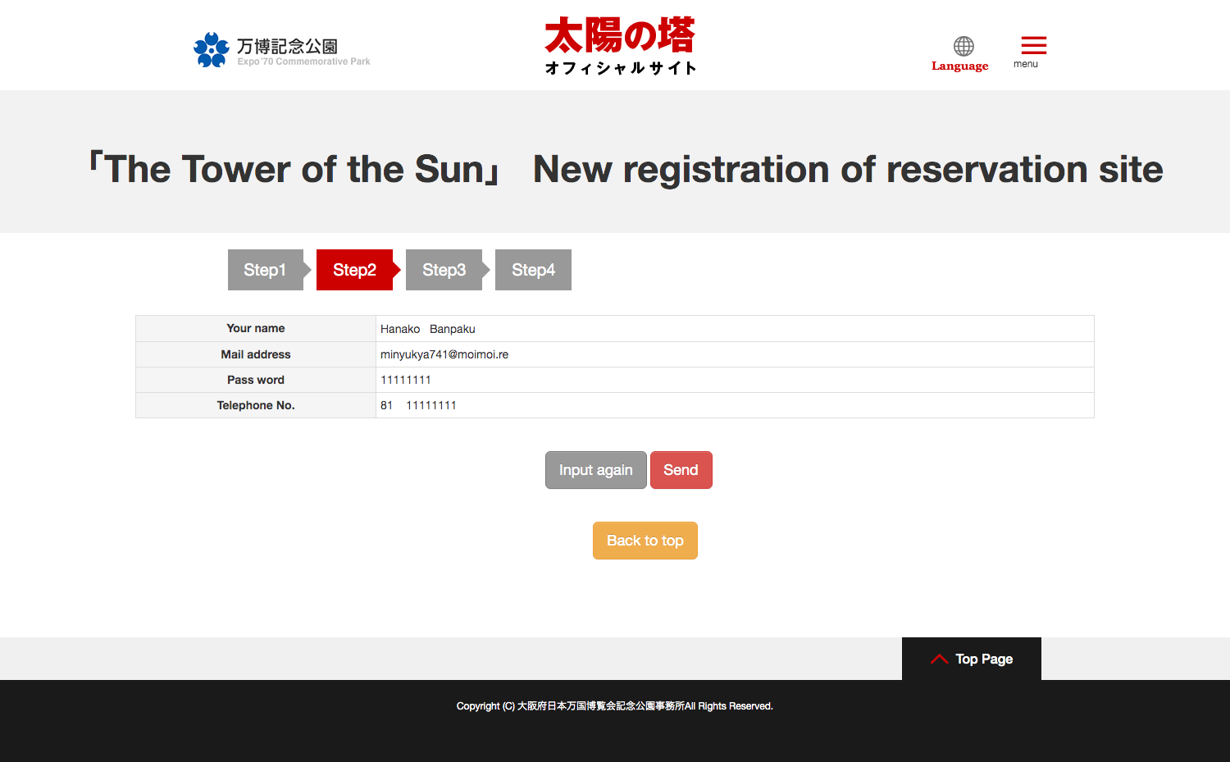Click the orange Back to top button
The image size is (1230, 762).
click(645, 541)
